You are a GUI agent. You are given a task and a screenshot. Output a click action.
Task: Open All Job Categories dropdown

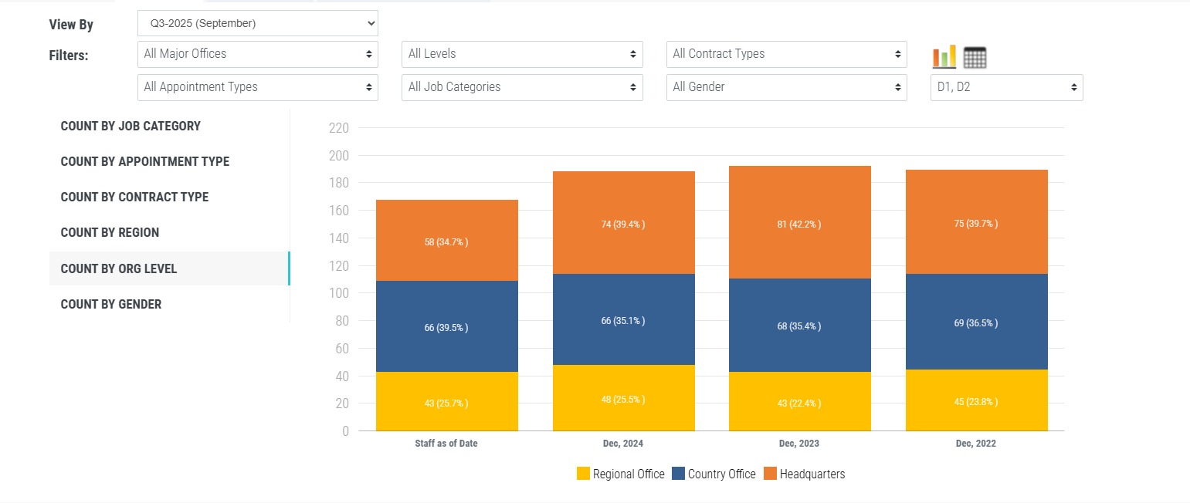(522, 87)
